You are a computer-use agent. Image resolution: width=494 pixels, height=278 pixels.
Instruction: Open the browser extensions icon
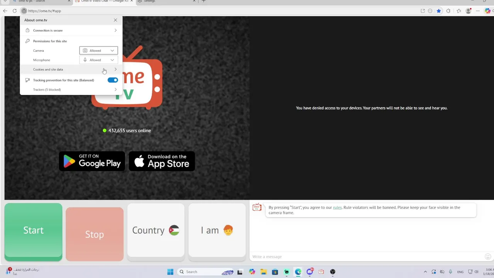point(448,11)
